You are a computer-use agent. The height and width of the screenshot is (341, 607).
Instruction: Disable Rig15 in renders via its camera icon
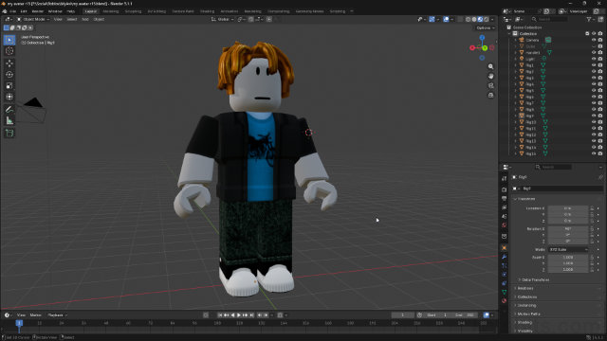coord(600,153)
